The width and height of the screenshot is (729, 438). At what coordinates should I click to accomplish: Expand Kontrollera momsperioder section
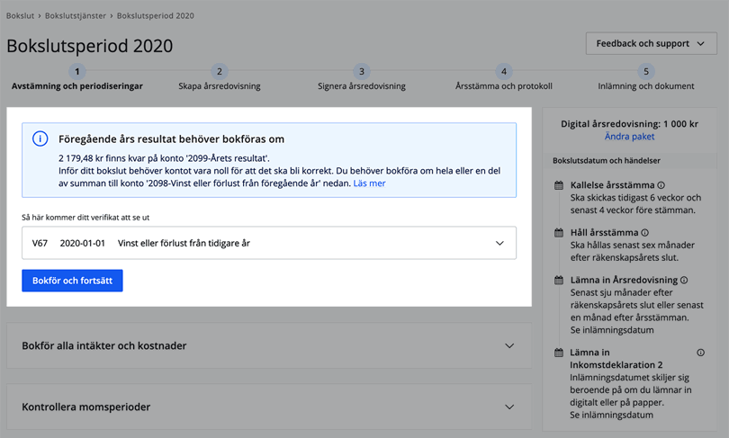[508, 407]
